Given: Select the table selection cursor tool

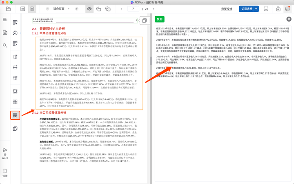Looking at the screenshot, I should tap(15, 22).
